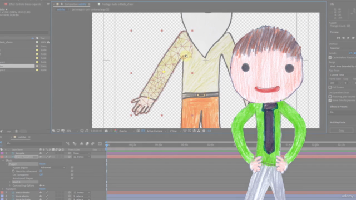Toggle Cache Before Playback checkbox
The image size is (356, 200).
tap(330, 58)
